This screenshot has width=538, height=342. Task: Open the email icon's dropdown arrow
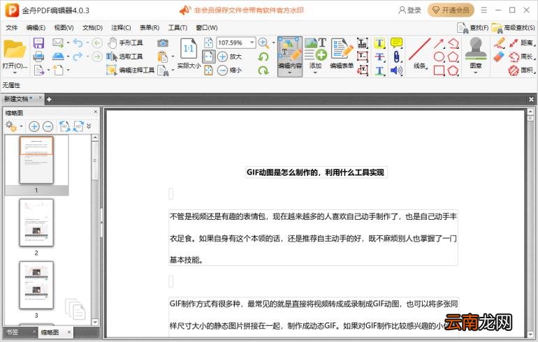pos(68,43)
